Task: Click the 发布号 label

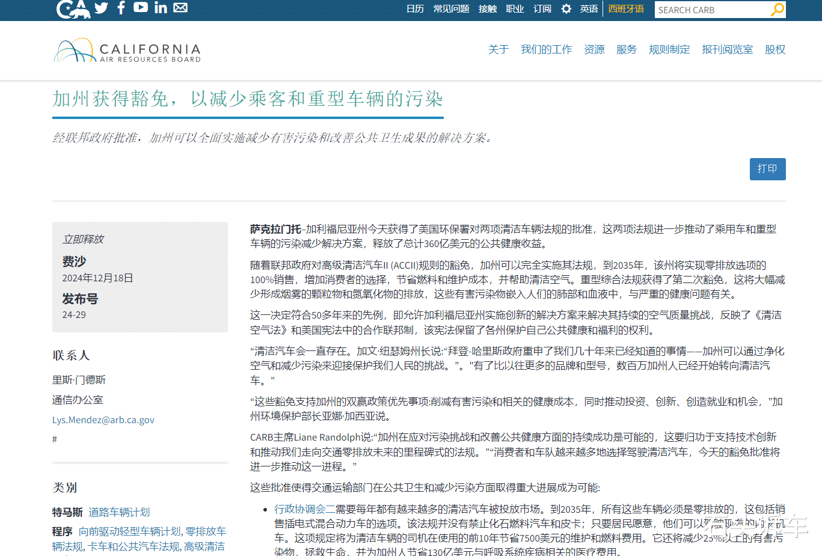Action: [x=80, y=299]
